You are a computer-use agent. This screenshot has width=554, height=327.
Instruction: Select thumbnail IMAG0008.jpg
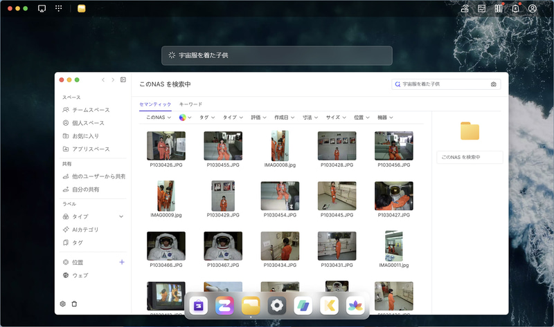point(280,146)
